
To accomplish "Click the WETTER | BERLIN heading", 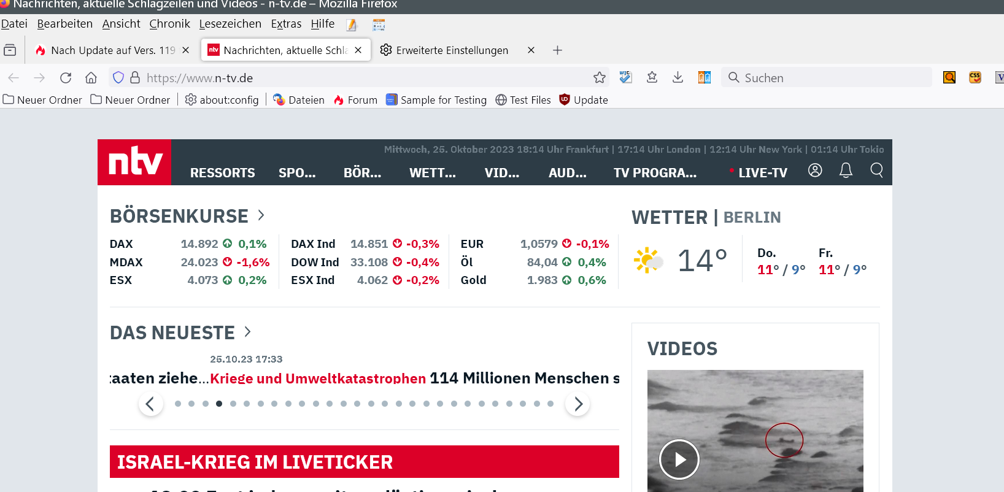I will (706, 217).
